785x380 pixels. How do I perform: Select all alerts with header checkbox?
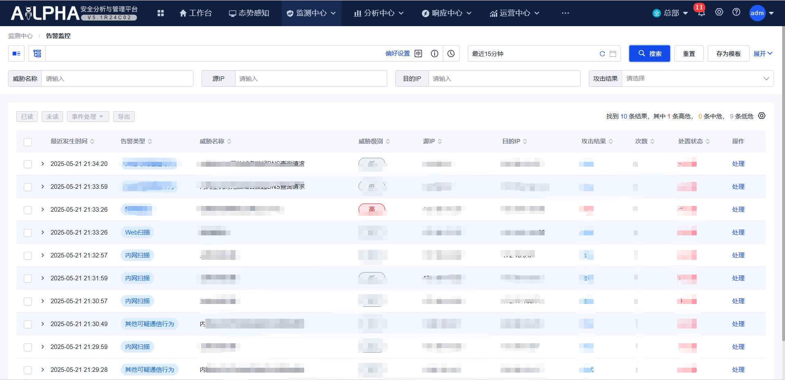(28, 142)
